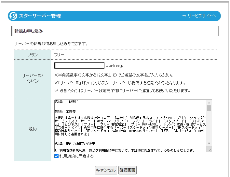
Task: Click the サーバーID/ドメイン row label
Action: coord(33,78)
